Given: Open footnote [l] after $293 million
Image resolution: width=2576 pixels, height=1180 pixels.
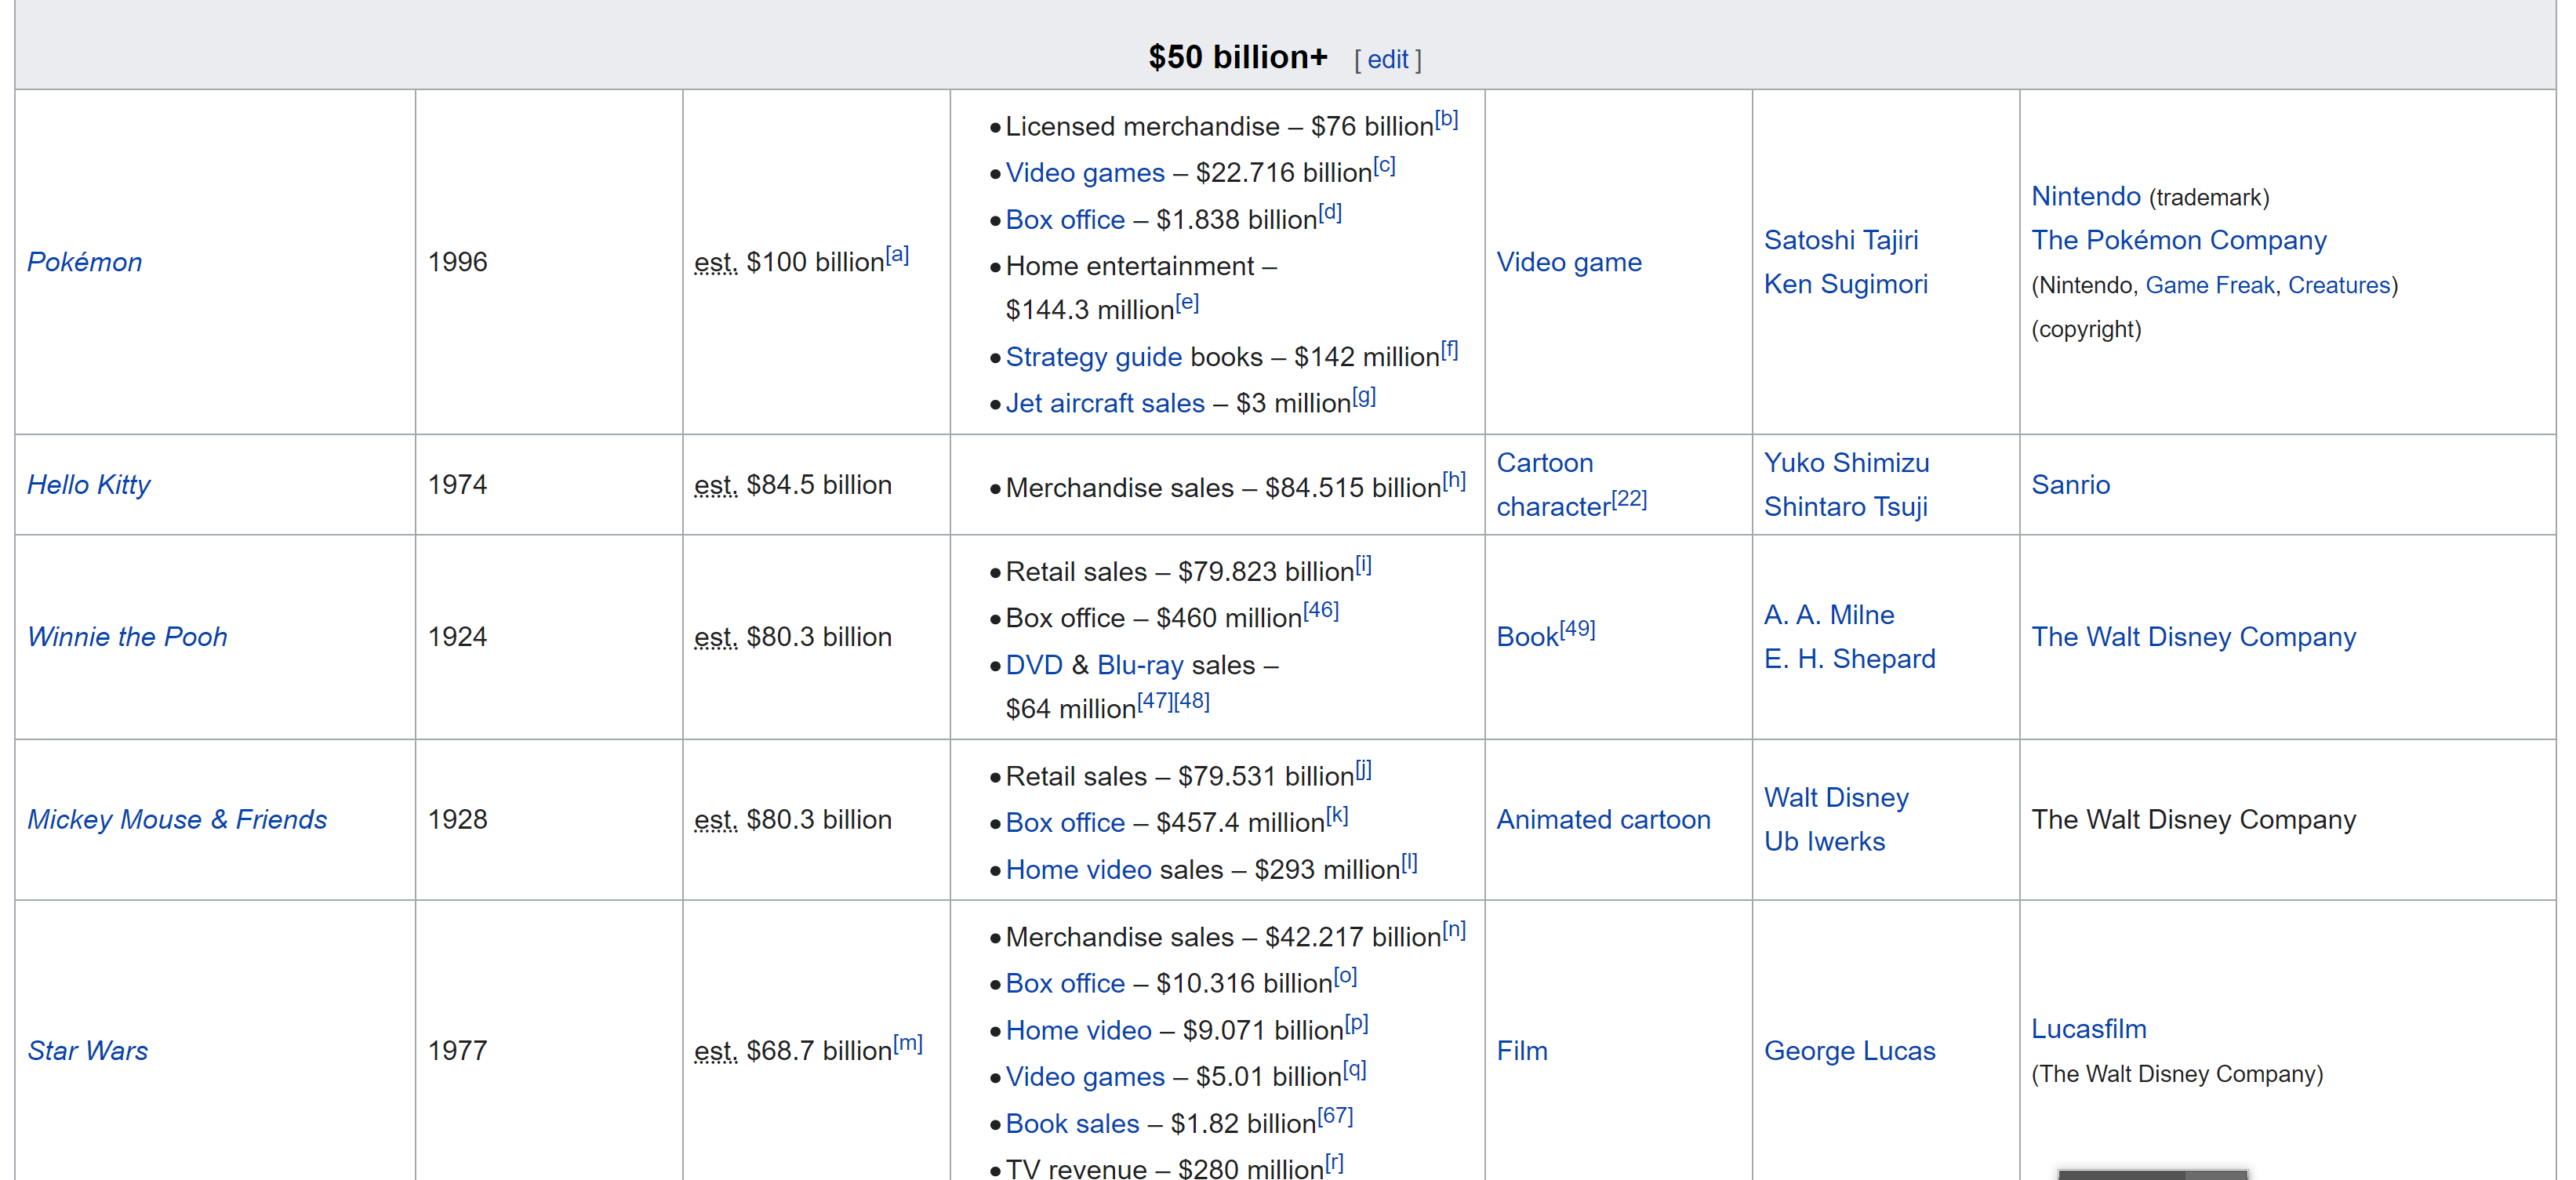Looking at the screenshot, I should 1409,862.
